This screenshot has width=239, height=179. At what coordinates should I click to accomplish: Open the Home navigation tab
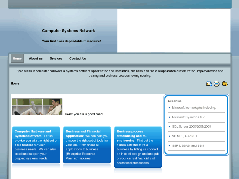coord(17,58)
